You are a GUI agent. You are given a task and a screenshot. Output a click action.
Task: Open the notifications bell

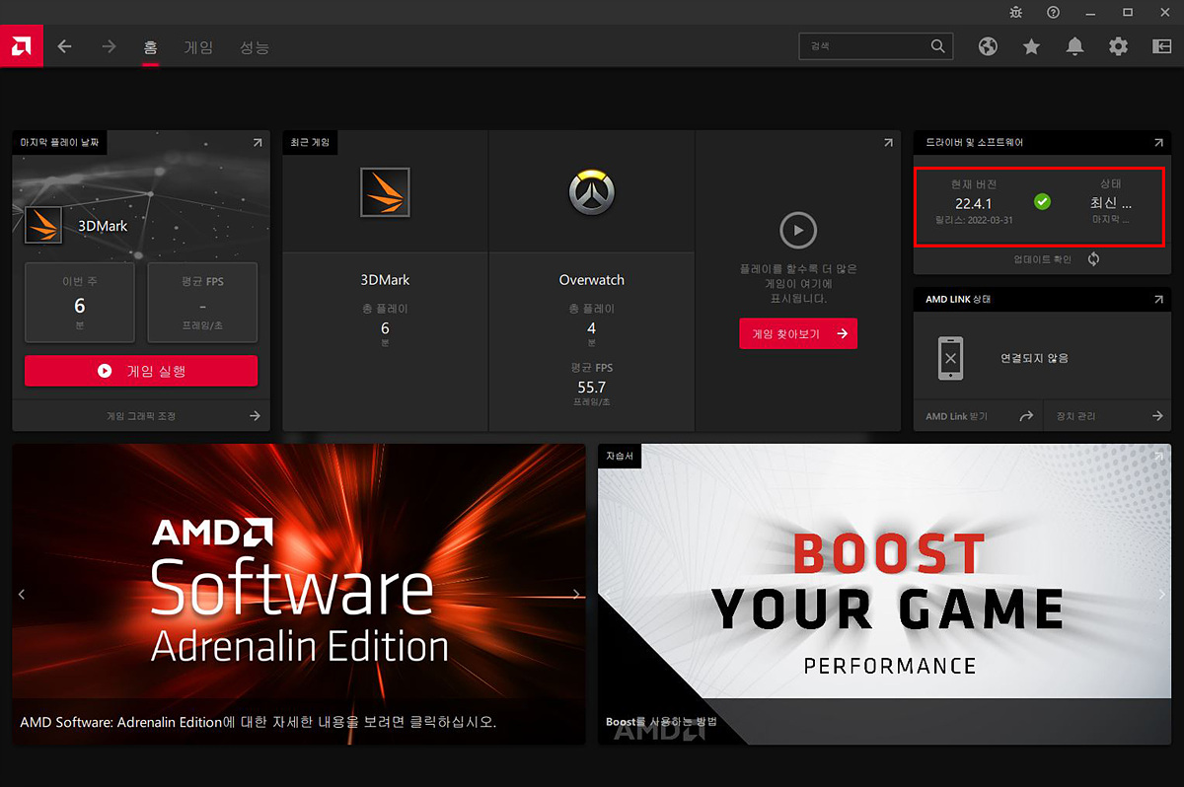1074,46
